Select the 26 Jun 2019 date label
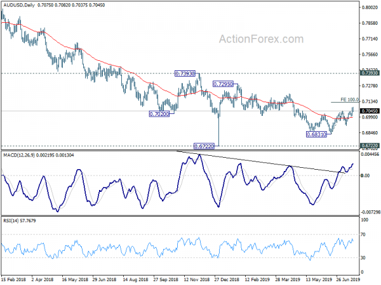This screenshot has width=381, height=285. [348, 279]
